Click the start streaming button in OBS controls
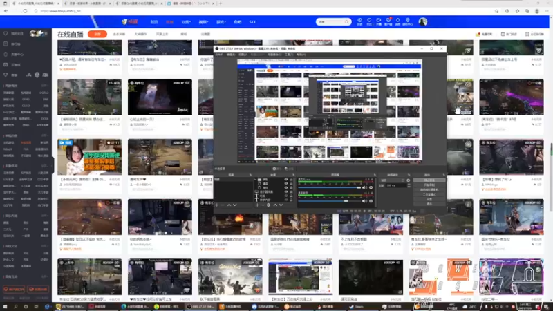This screenshot has height=311, width=553. coord(429,180)
